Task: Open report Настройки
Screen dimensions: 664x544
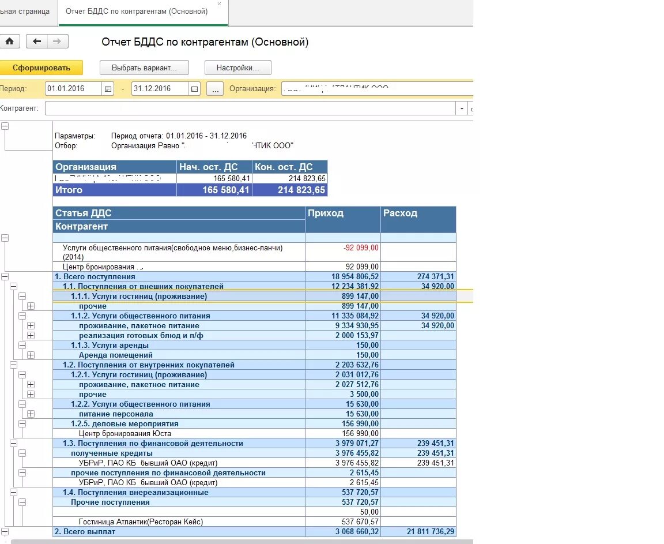Action: 237,68
